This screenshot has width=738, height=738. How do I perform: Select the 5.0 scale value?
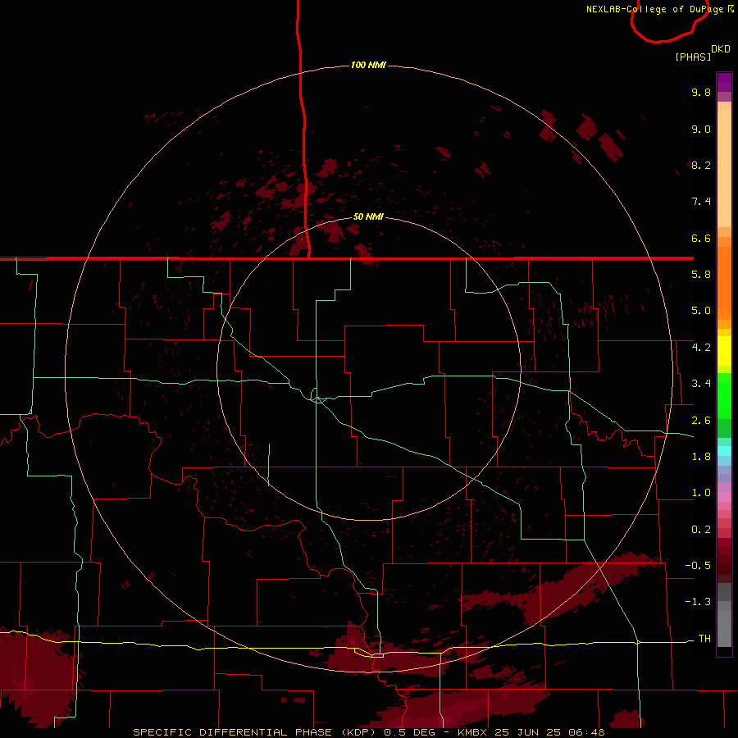pyautogui.click(x=701, y=311)
